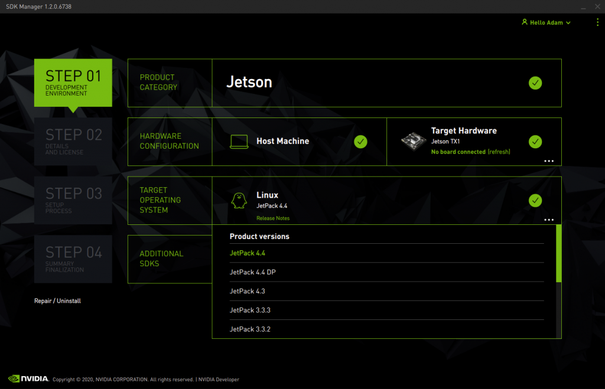Toggle the Linux JetPack checkmark
Image resolution: width=605 pixels, height=389 pixels.
(x=535, y=201)
